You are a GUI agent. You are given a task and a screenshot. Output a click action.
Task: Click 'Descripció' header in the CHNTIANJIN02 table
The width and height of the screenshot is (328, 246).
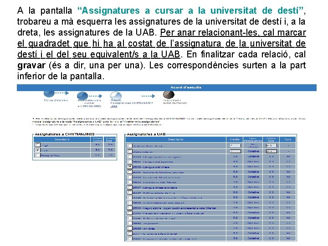(62, 139)
